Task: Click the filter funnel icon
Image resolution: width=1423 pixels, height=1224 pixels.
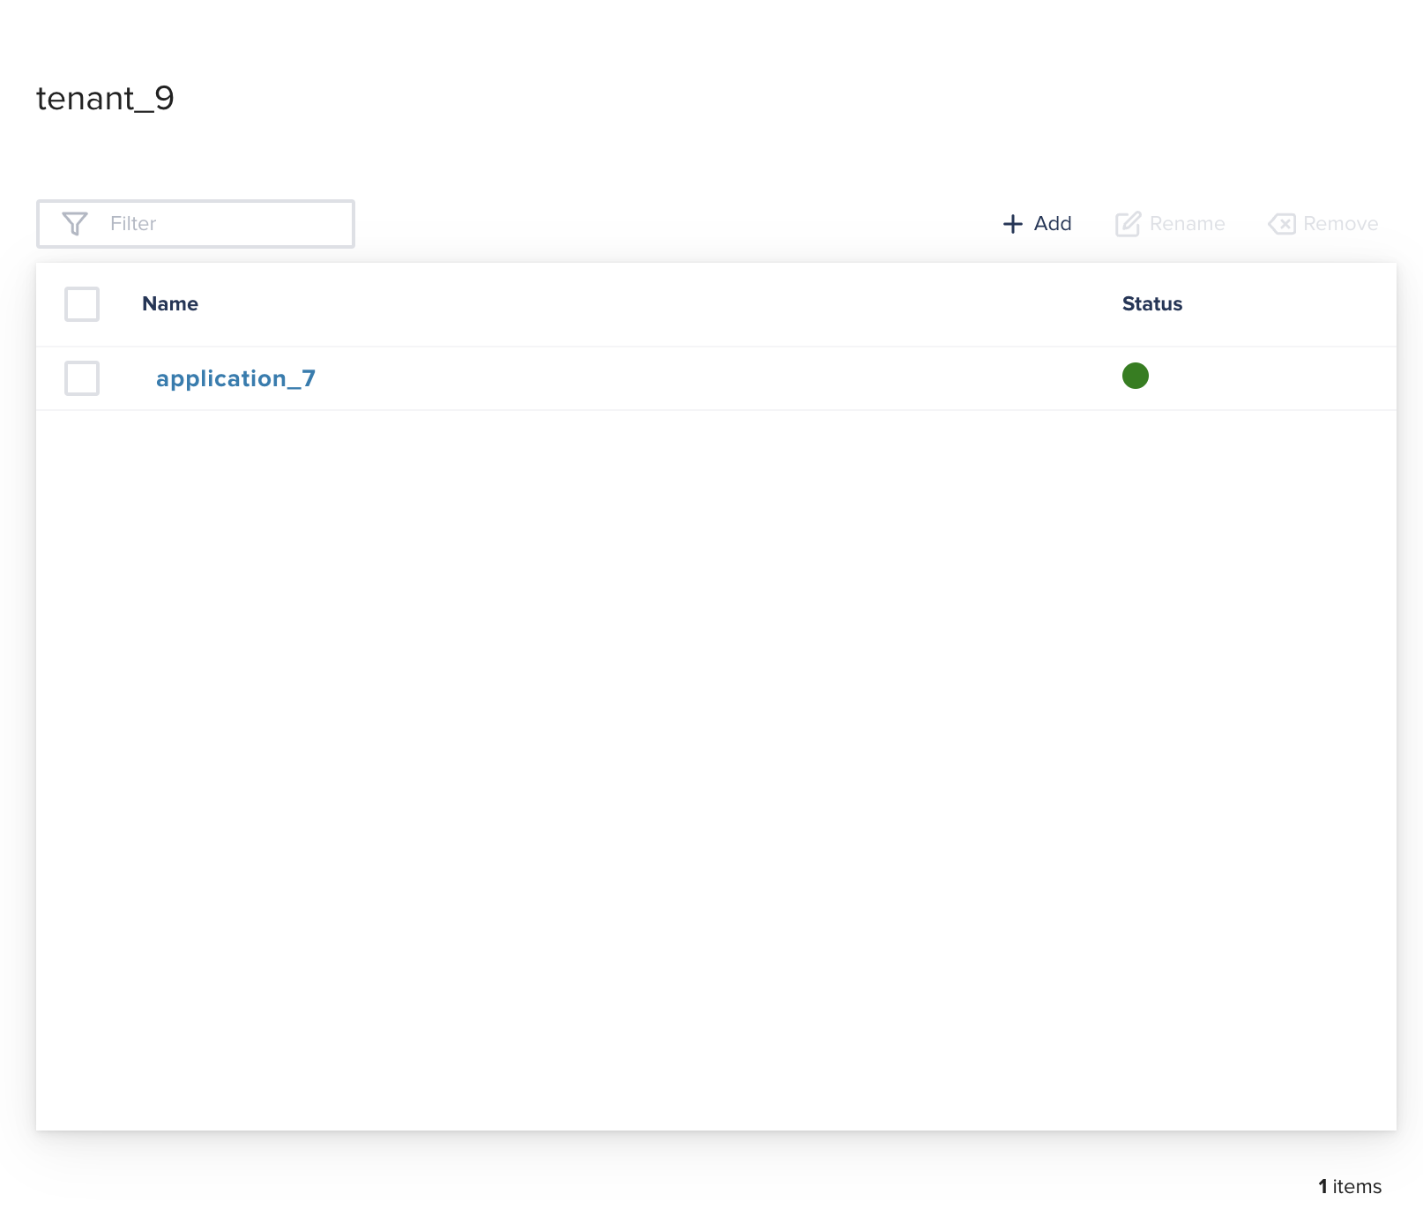Action: click(75, 223)
